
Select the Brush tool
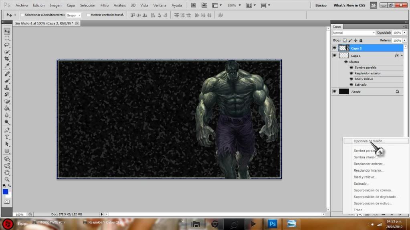7,81
